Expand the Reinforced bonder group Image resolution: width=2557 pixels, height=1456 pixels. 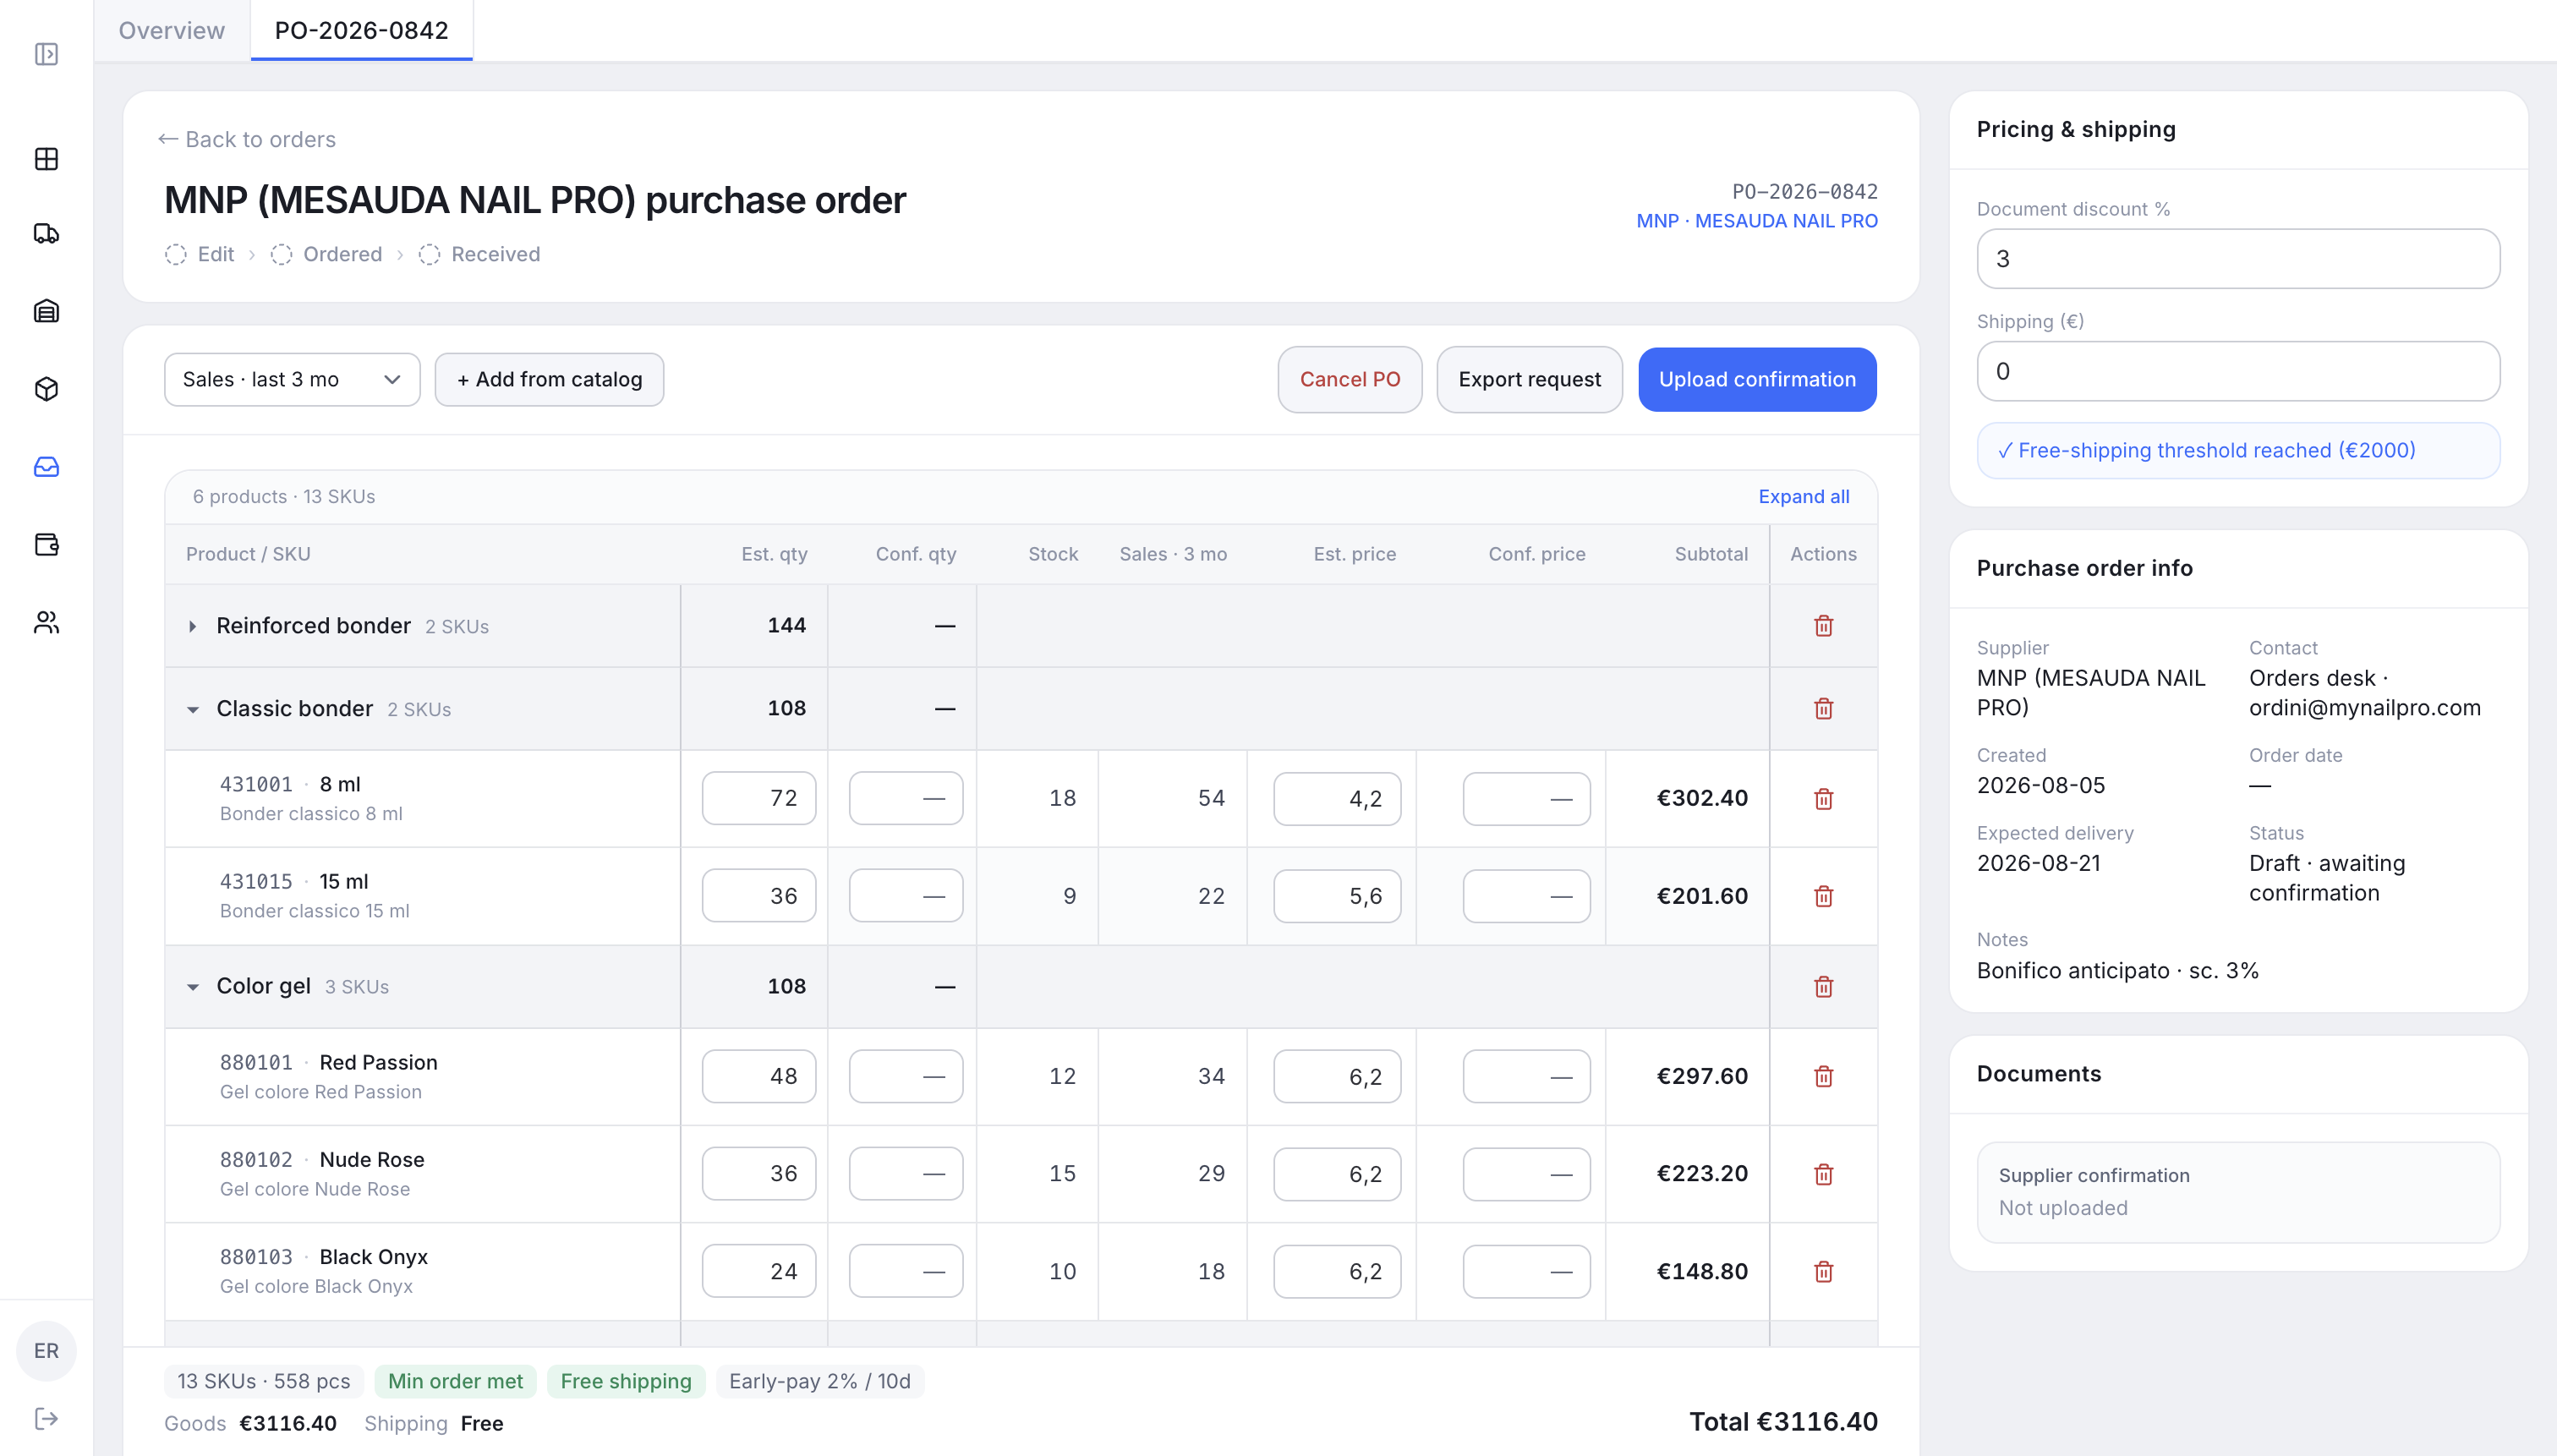point(192,627)
